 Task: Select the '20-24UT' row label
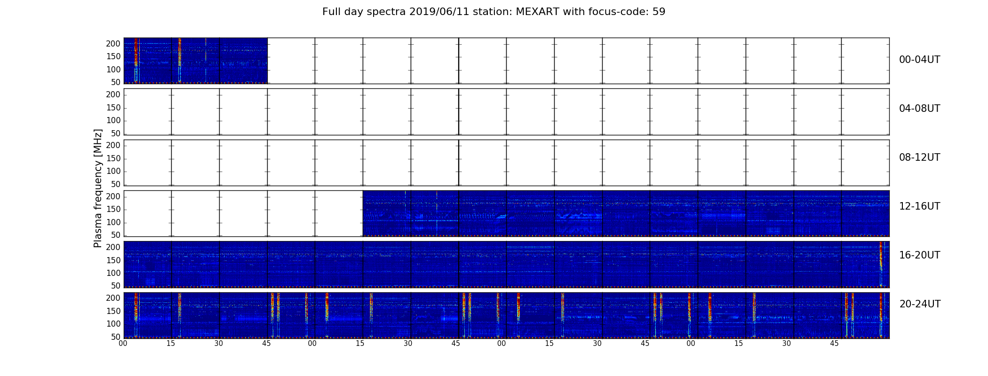tap(920, 304)
